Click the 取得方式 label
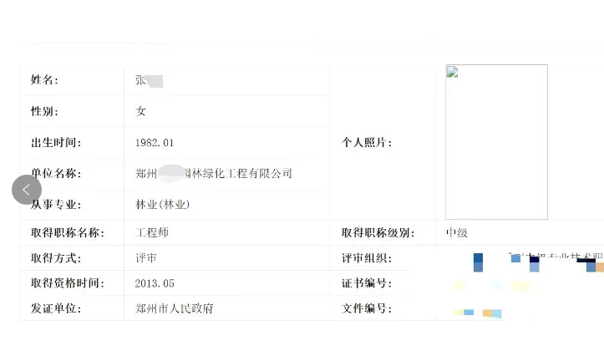 (x=56, y=258)
